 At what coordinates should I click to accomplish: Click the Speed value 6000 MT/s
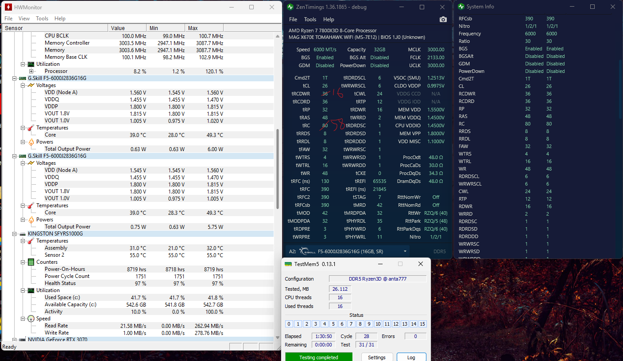click(325, 49)
